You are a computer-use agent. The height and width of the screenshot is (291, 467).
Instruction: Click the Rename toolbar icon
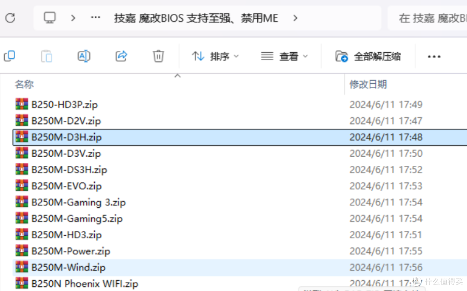(84, 56)
